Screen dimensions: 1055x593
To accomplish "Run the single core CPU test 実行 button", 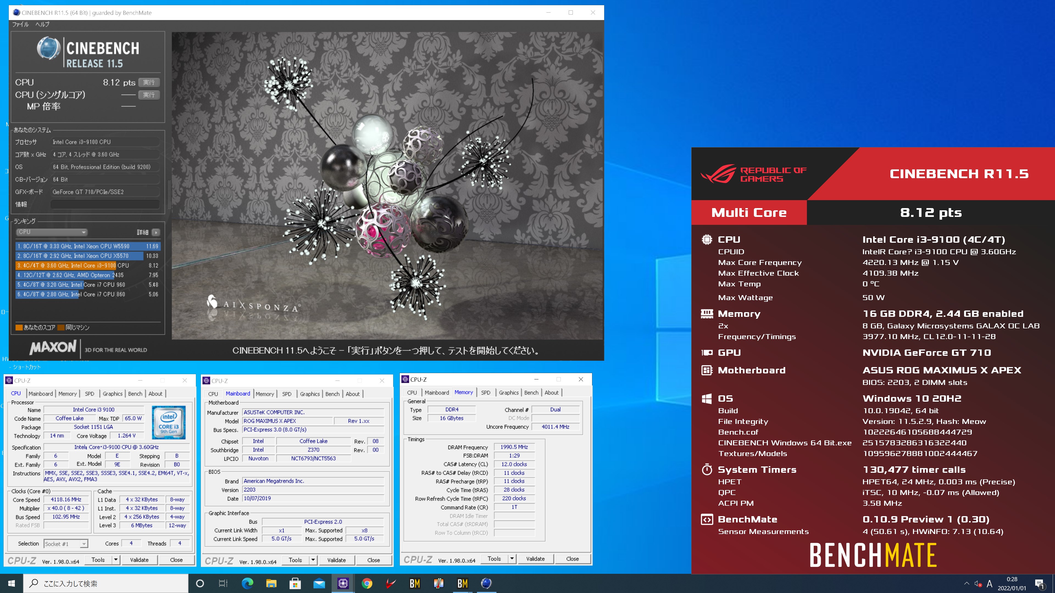I will 149,94.
